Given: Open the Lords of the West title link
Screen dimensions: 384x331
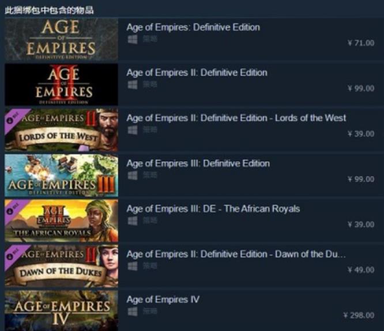Looking at the screenshot, I should pos(236,118).
